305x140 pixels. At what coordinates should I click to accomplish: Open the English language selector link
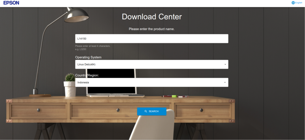click(298, 3)
